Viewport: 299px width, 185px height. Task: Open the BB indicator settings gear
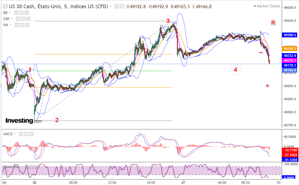click(x=22, y=13)
